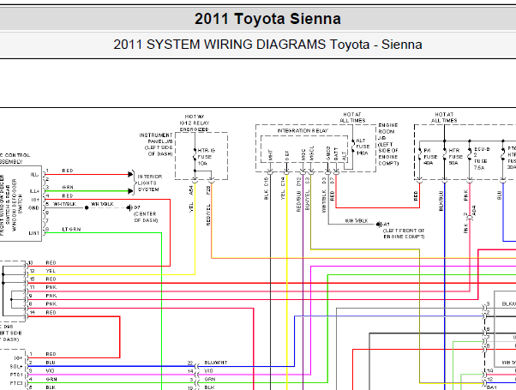
Task: Click the "BATT" terminal inside the integration relay
Action: click(336, 154)
